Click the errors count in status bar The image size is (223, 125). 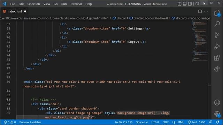[7, 122]
